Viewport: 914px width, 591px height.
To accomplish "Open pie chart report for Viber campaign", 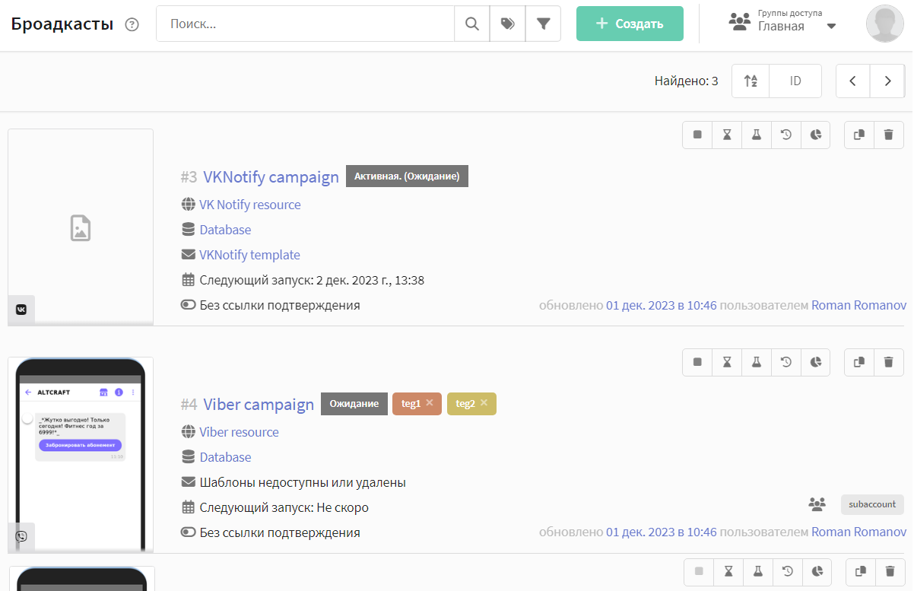I will 816,362.
